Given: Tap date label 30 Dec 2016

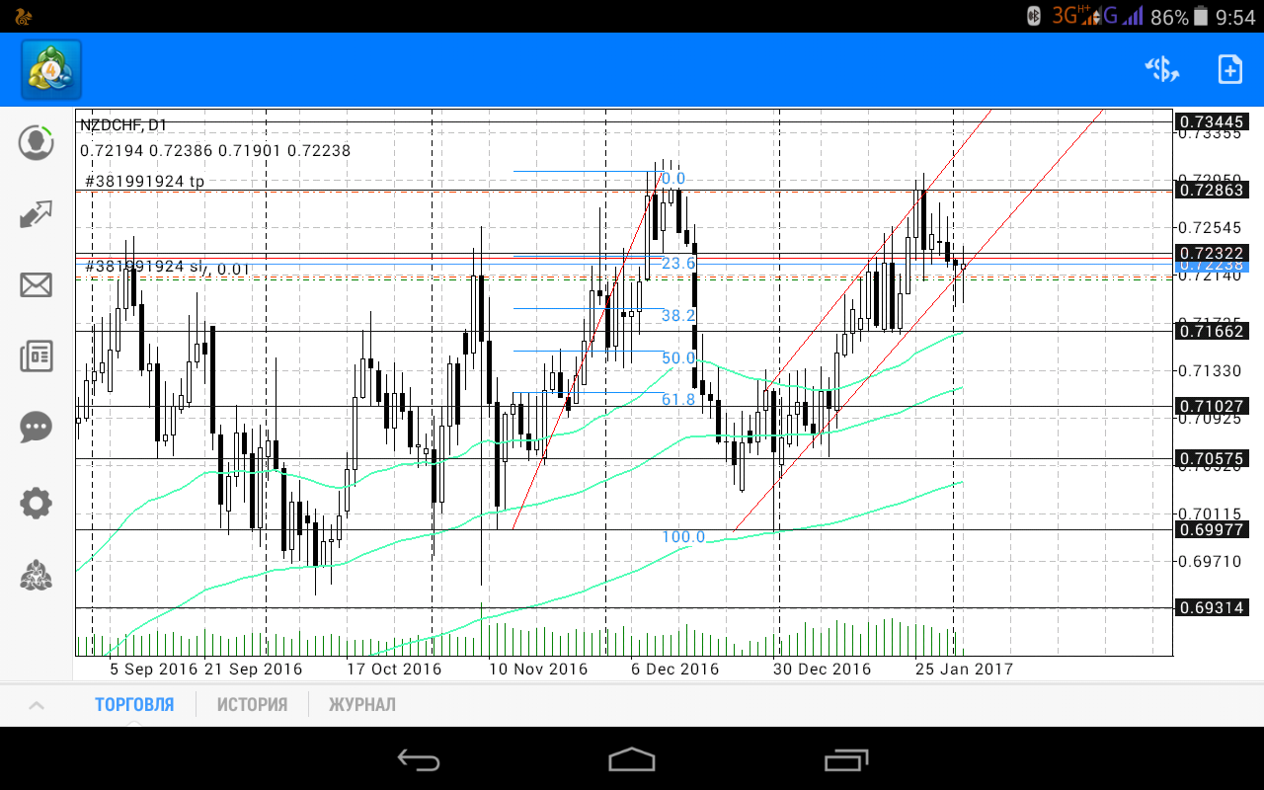Looking at the screenshot, I should (822, 669).
